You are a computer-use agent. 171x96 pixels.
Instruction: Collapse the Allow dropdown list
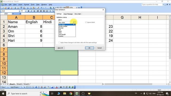tap(74, 22)
